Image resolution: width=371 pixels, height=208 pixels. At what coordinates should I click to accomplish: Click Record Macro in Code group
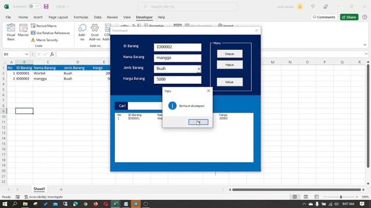click(44, 25)
